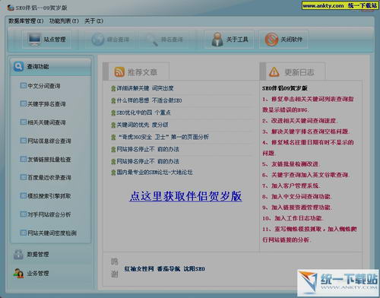380x298 pixels.
Task: Click the 番茄导航 thanks link
Action: tap(169, 269)
